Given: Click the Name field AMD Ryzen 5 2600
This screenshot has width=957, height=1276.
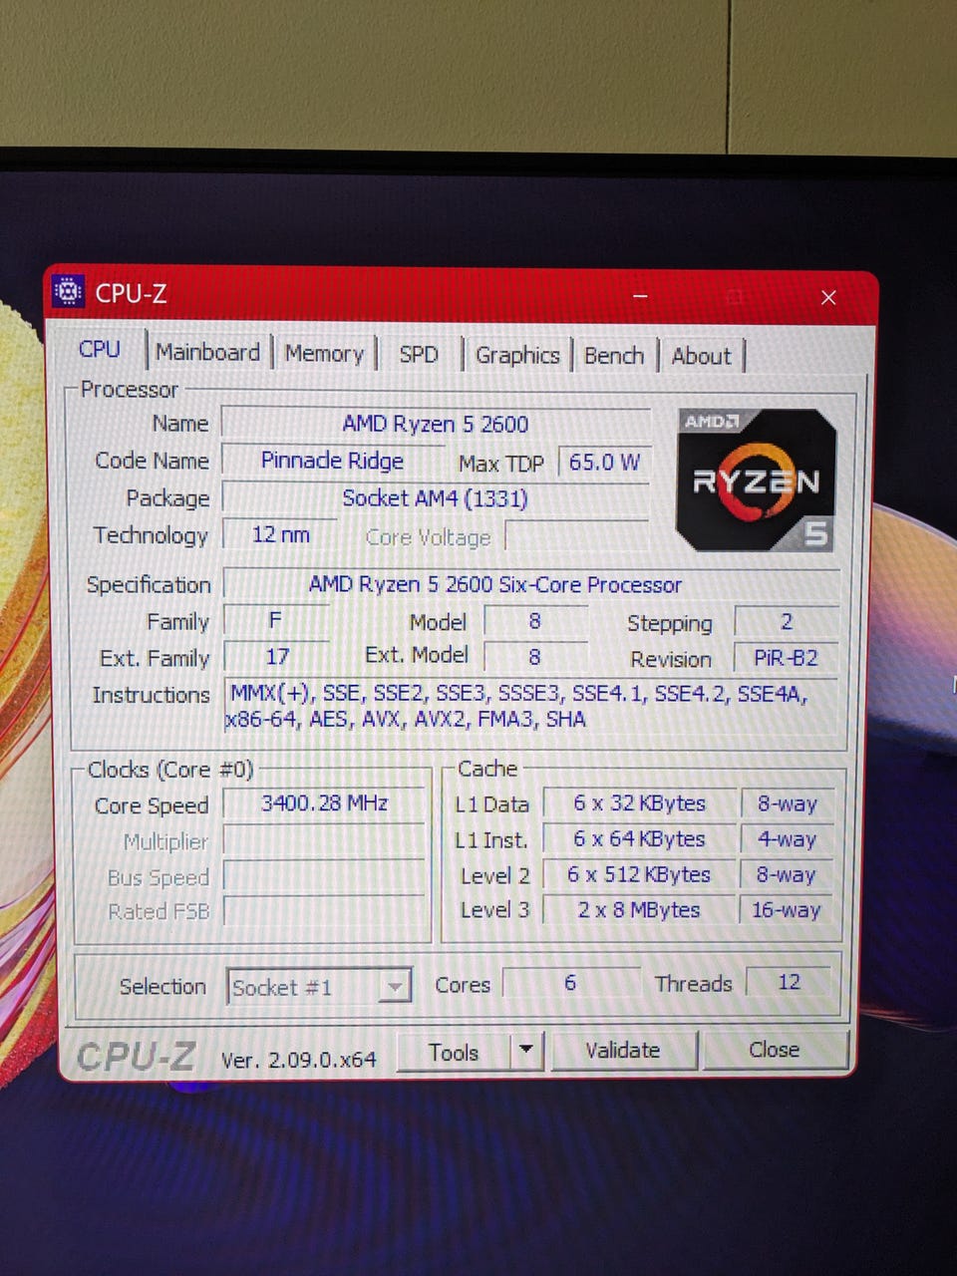Looking at the screenshot, I should 435,424.
